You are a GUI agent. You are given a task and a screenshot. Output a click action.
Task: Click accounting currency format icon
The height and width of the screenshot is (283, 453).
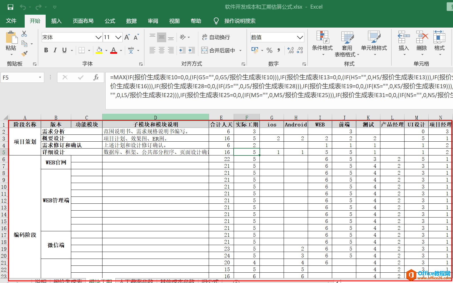(255, 50)
